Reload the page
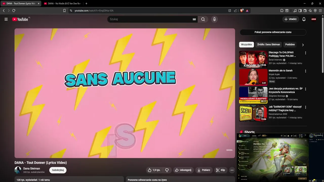Image resolution: width=324 pixels, height=182 pixels. pyautogui.click(x=14, y=11)
